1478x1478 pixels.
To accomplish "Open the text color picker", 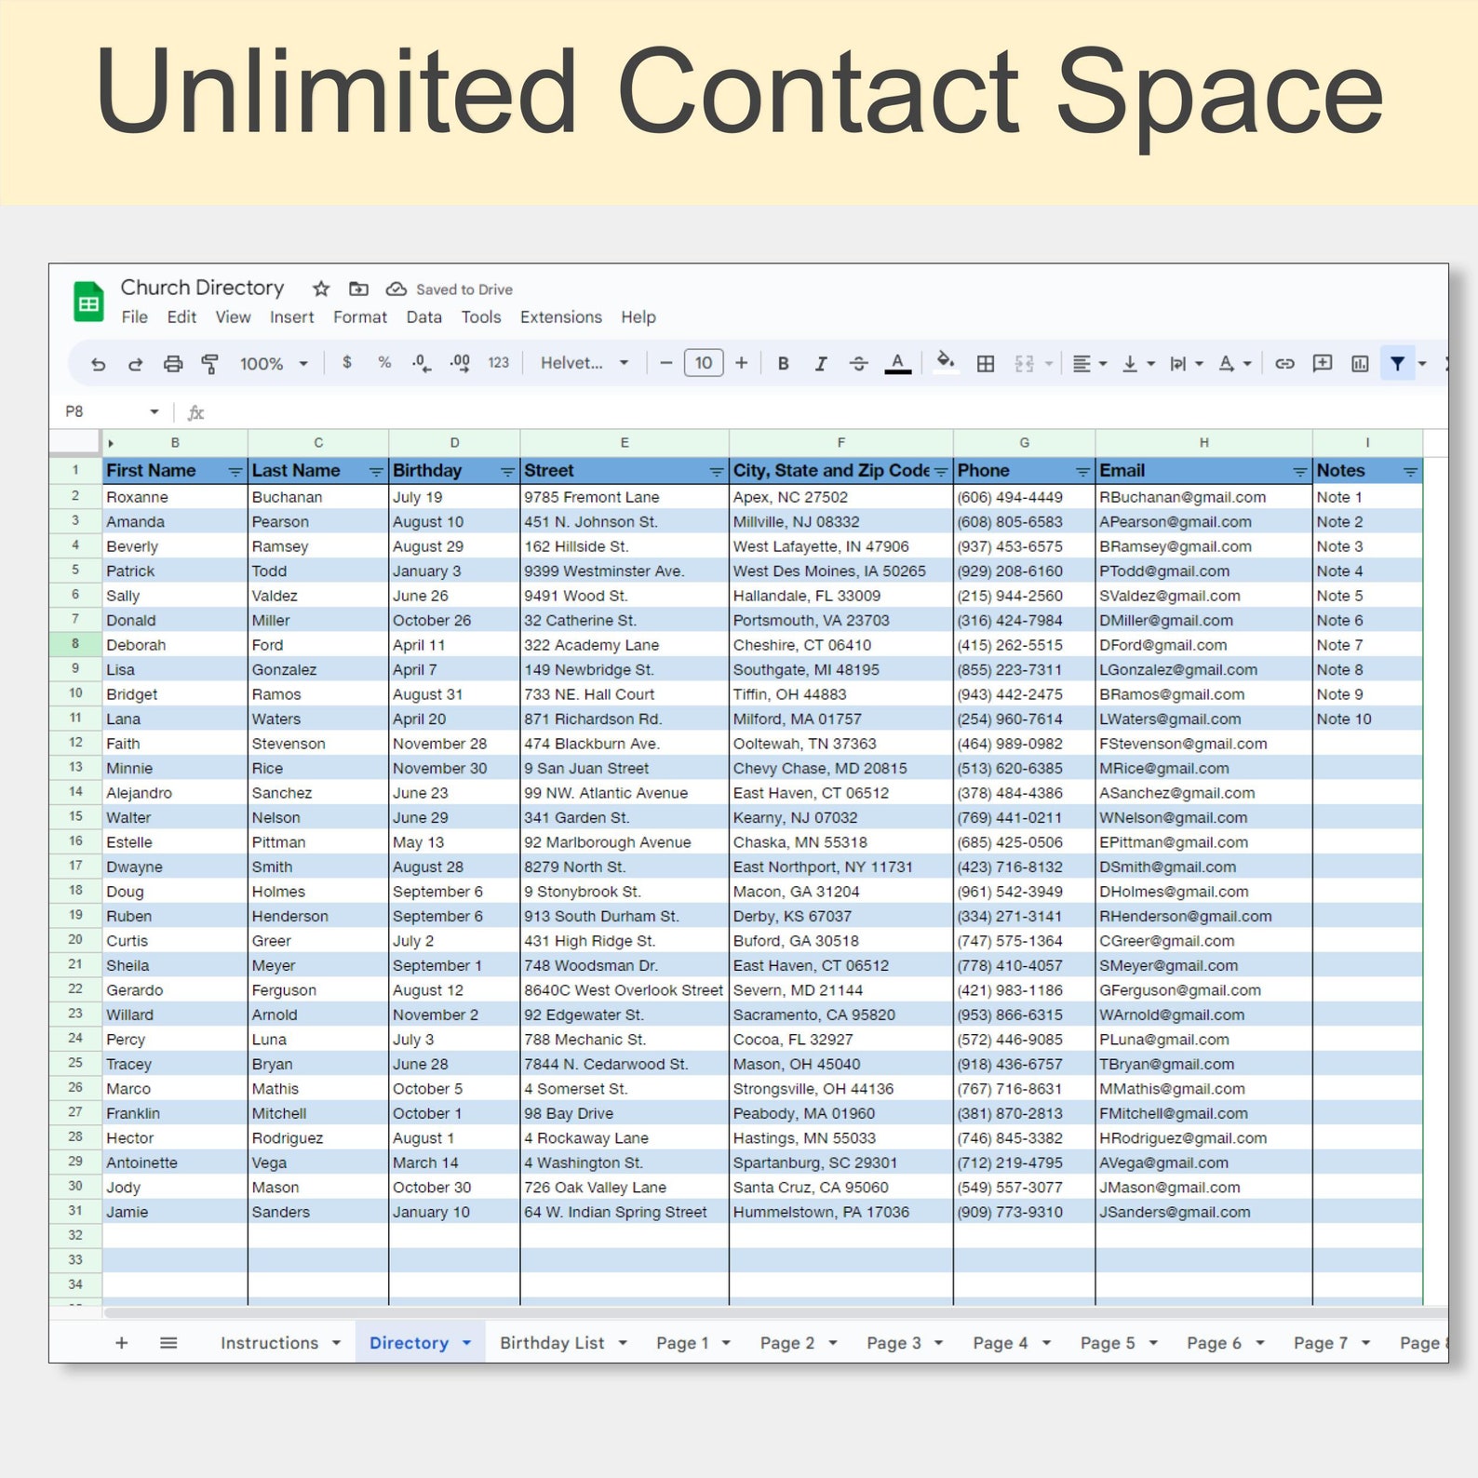I will (x=897, y=363).
